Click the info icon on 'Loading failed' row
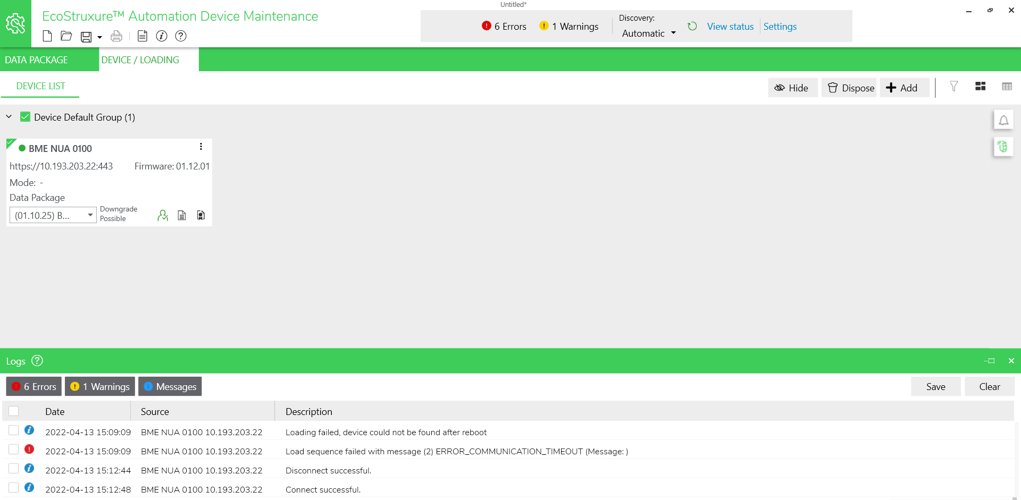 [29, 430]
